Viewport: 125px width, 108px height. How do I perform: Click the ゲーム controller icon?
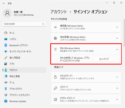pyautogui.click(x=6, y=82)
